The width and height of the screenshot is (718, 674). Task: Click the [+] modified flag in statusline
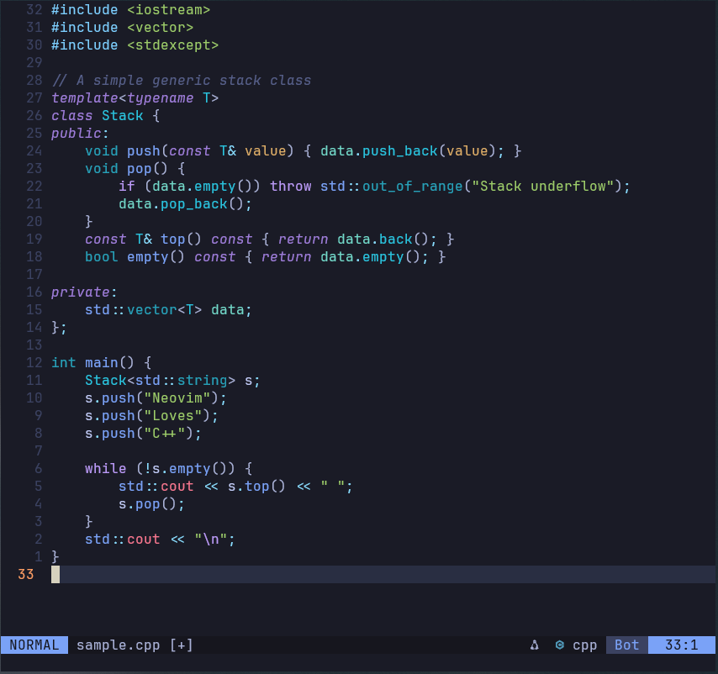tap(182, 645)
